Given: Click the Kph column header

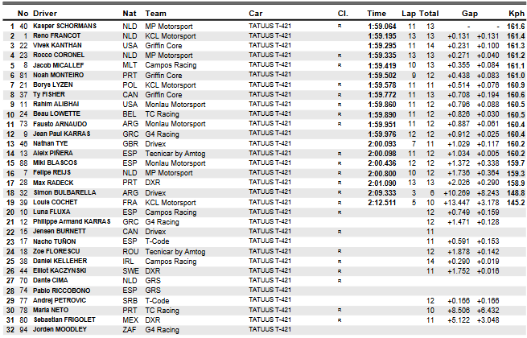Looking at the screenshot, I should point(517,14).
